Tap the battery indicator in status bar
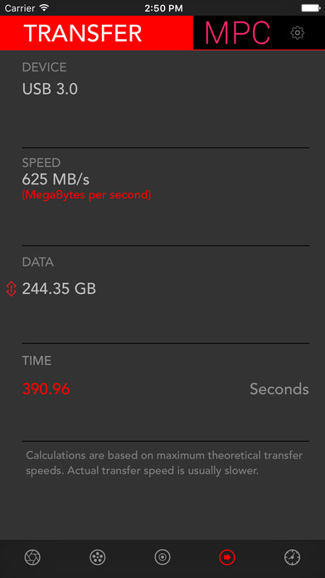The image size is (325, 578). (310, 7)
